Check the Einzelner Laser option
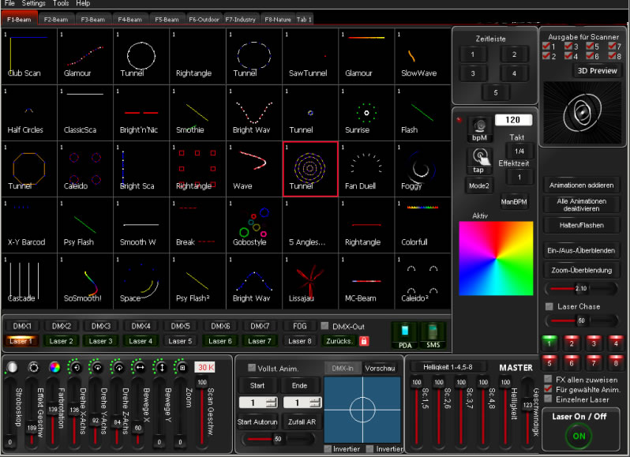The width and height of the screenshot is (630, 457). (x=548, y=399)
